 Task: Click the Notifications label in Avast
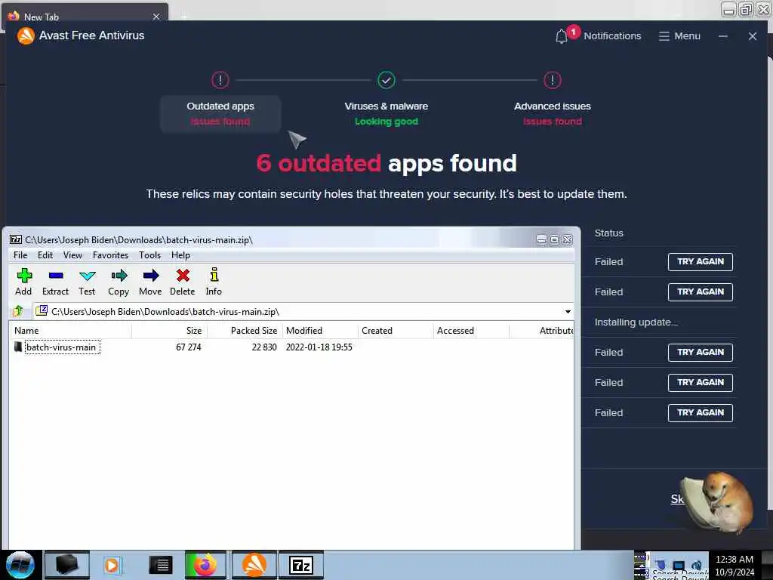(612, 36)
